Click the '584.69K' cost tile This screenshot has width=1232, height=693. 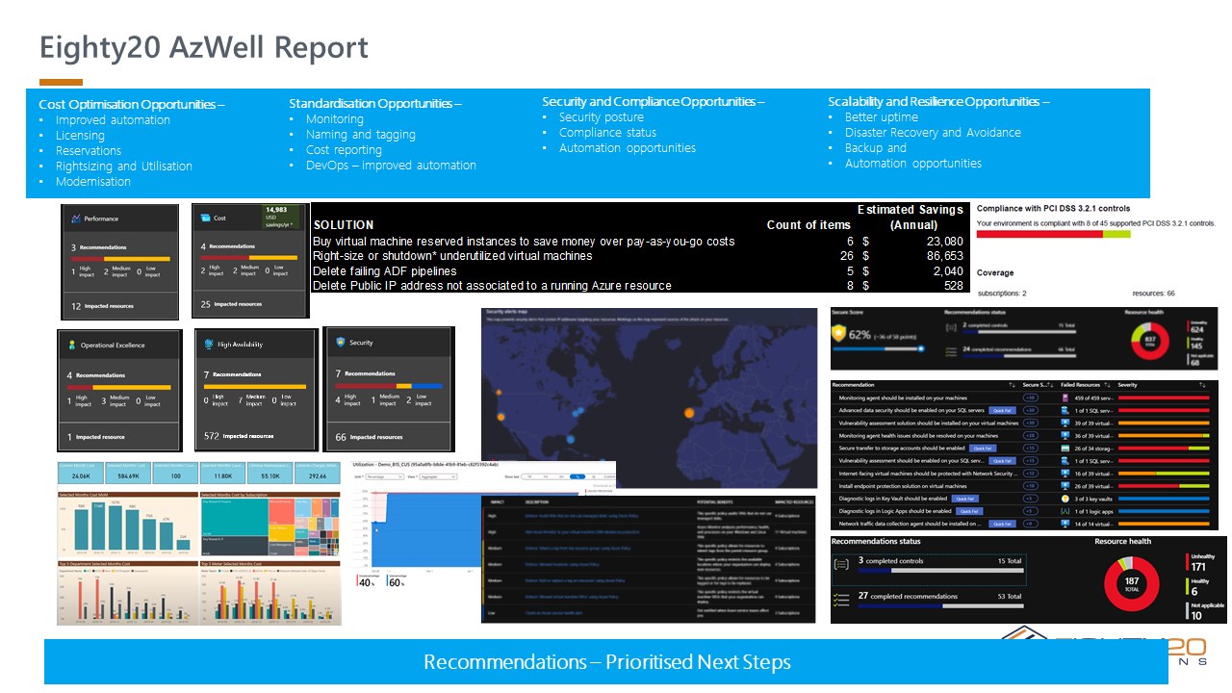[128, 474]
